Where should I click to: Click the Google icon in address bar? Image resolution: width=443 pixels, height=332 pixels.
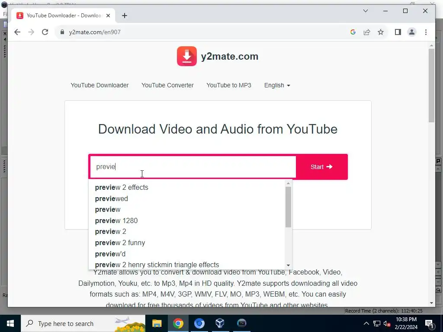(x=353, y=32)
